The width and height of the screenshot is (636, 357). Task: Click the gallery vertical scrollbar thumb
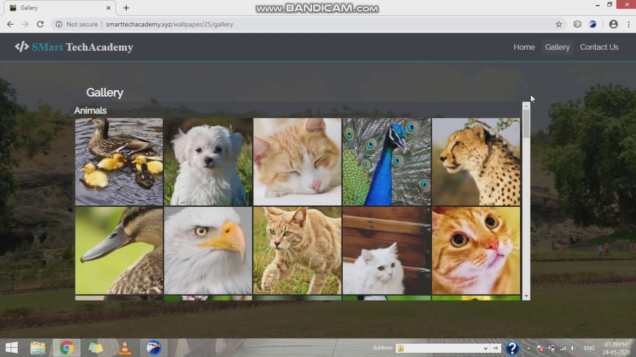[x=526, y=123]
